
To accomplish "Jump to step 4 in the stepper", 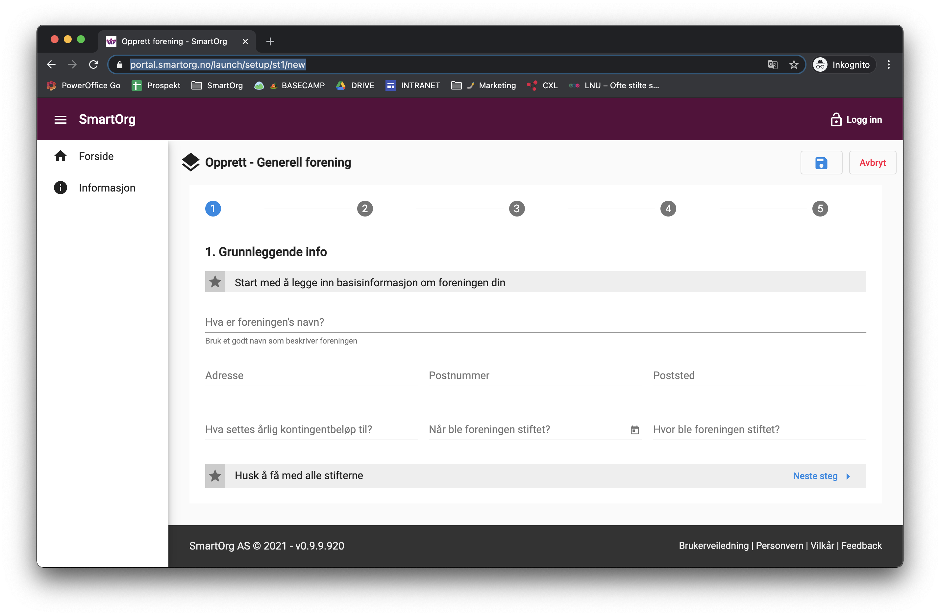I will click(x=668, y=209).
